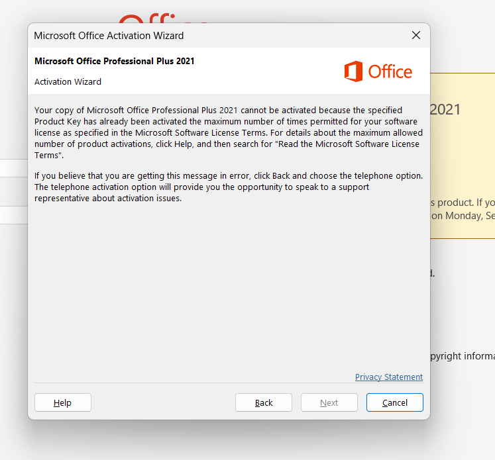Viewport: 495px width, 460px height.
Task: Open the Privacy Statement link
Action: pyautogui.click(x=388, y=377)
